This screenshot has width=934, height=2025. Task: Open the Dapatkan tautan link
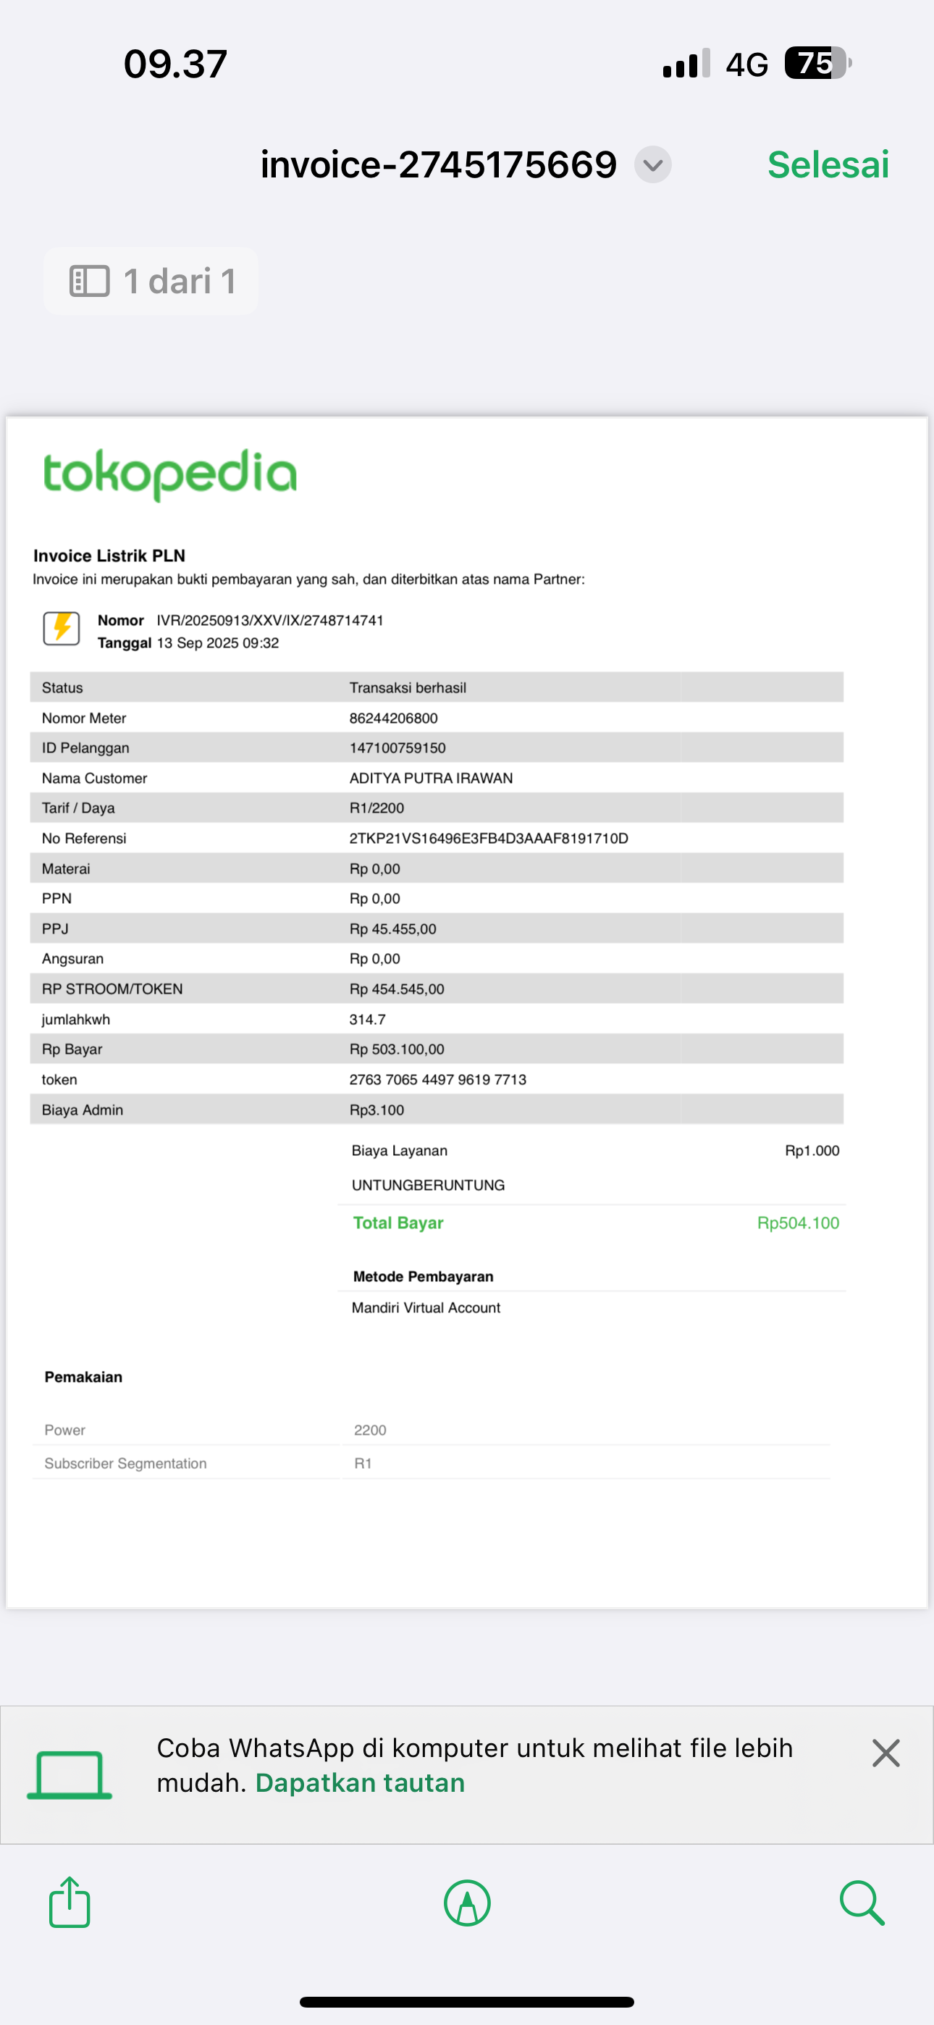[x=360, y=1783]
